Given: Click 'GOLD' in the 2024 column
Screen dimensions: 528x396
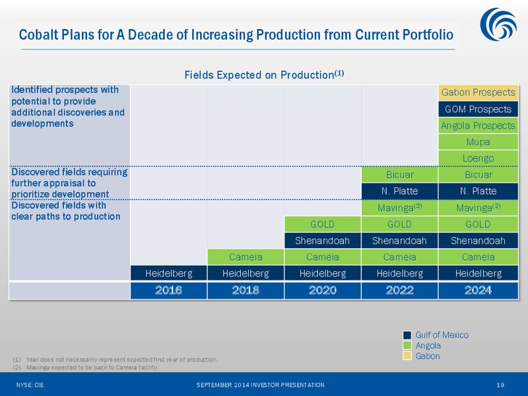Looking at the screenshot, I should point(478,224).
